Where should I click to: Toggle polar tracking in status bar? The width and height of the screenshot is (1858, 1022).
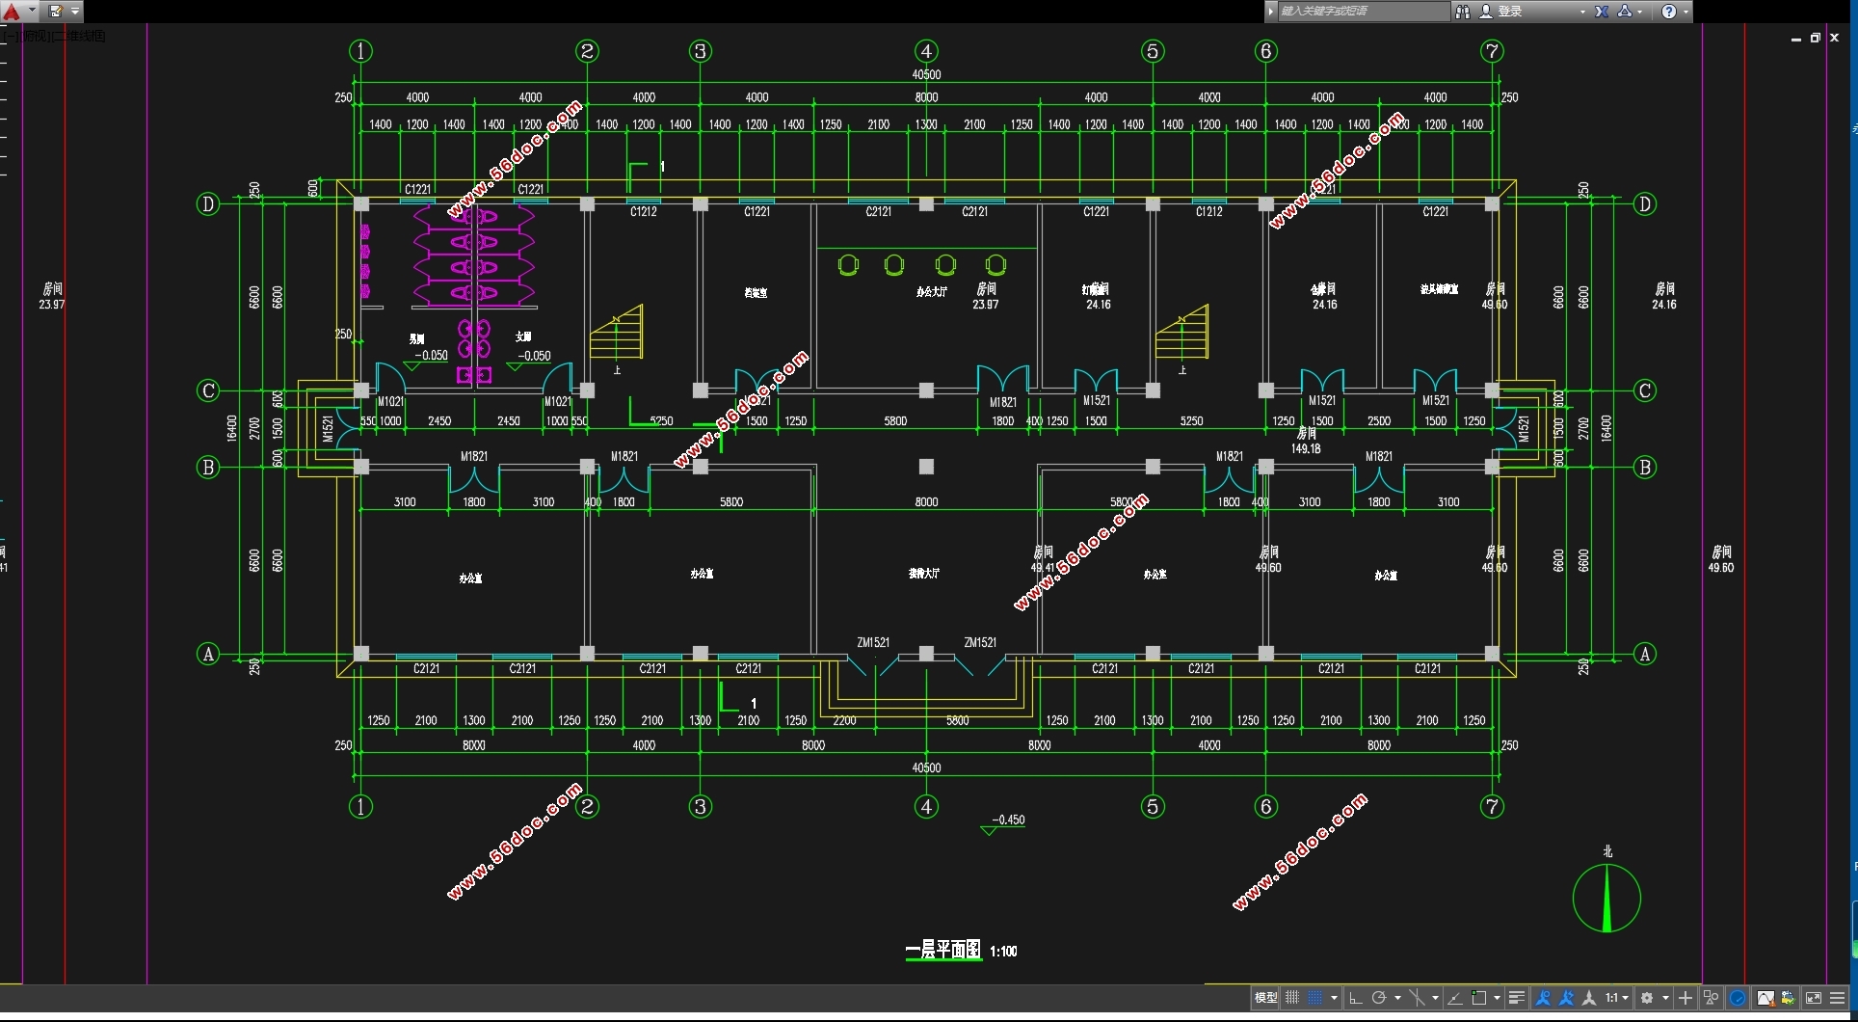1379,998
